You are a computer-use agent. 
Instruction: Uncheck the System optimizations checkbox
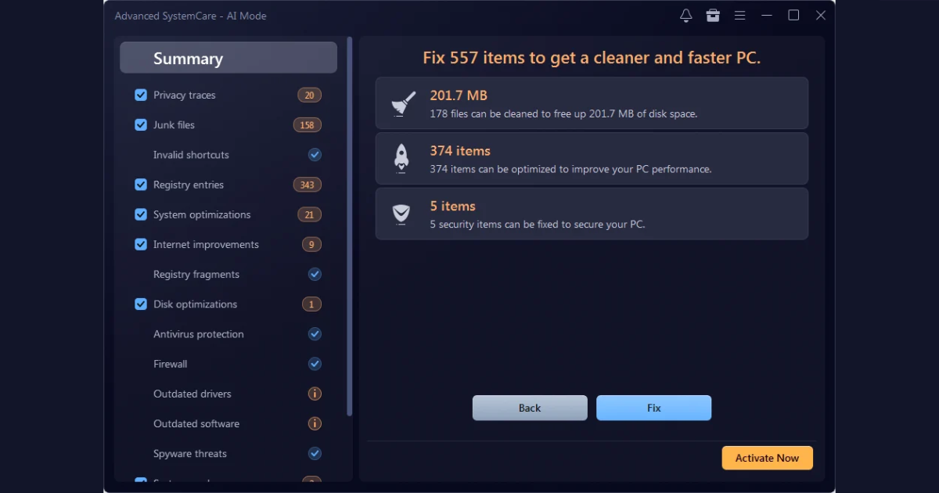(x=141, y=214)
